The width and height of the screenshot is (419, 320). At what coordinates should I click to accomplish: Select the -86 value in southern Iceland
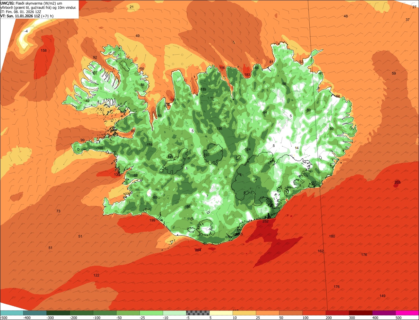coord(188,207)
